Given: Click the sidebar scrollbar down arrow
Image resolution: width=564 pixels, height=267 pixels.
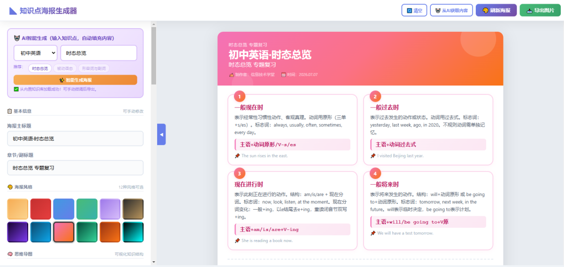Looking at the screenshot, I should pos(154,262).
